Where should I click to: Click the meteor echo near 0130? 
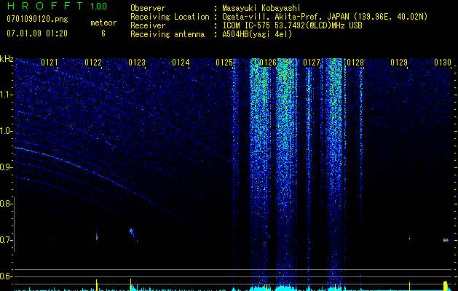446,240
